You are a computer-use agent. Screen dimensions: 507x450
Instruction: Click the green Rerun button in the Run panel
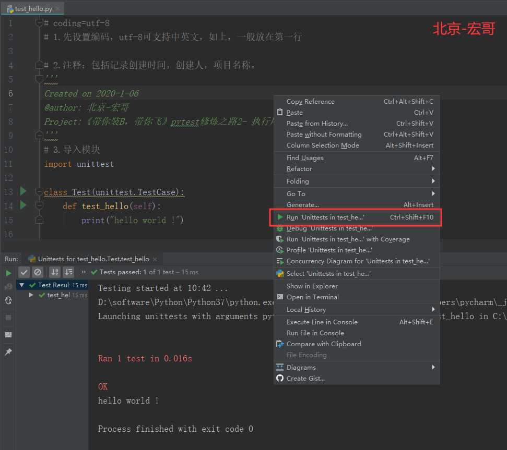(8, 273)
